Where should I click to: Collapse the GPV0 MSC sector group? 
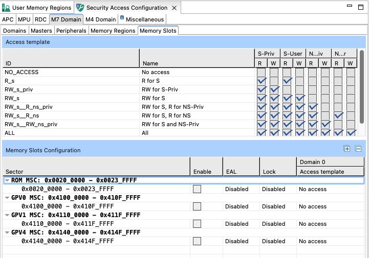tap(7, 198)
